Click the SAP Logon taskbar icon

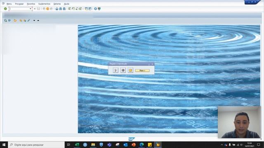click(158, 145)
